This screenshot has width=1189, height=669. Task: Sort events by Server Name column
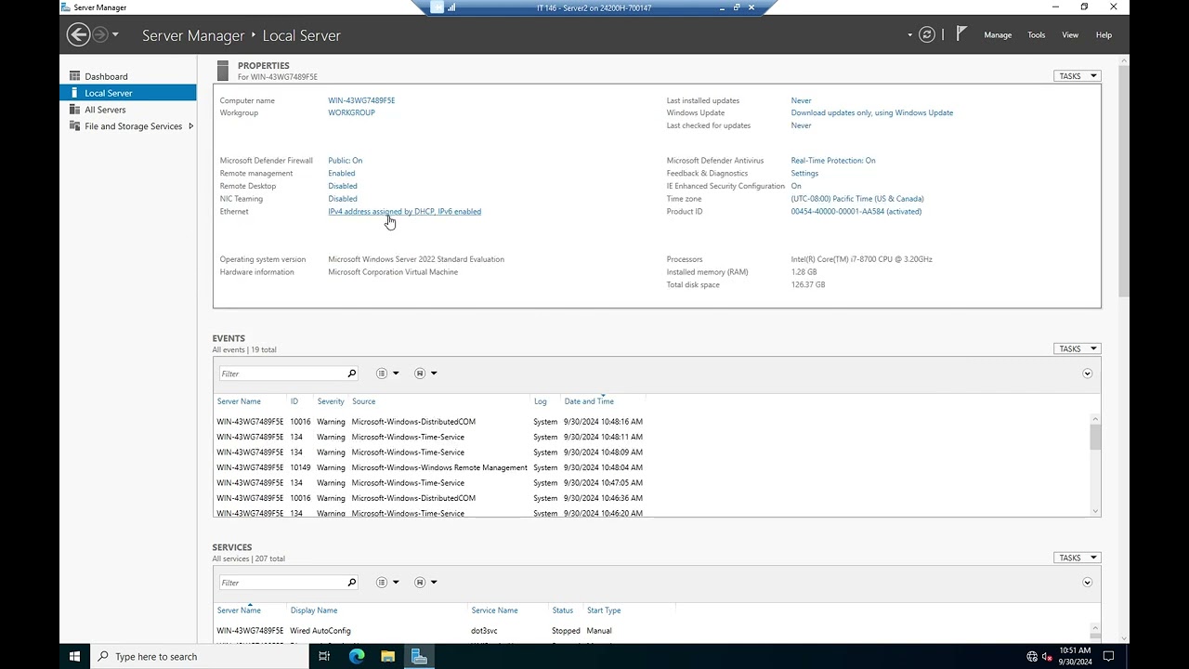coord(239,401)
